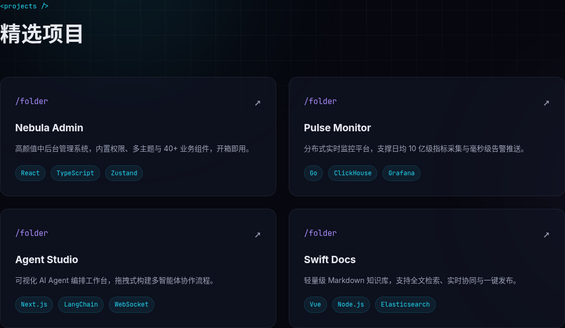Open the Agent Studio project title
The height and width of the screenshot is (328, 565).
47,260
